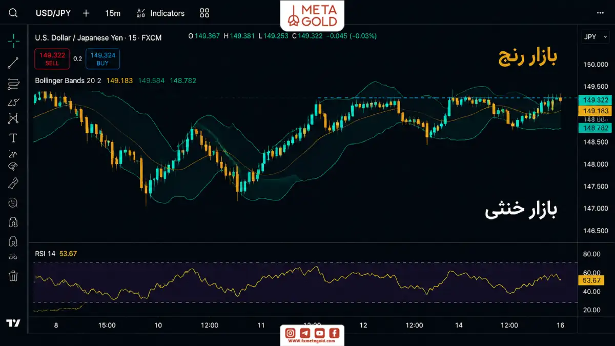
Task: Select the XABCD pattern tool
Action: click(x=13, y=118)
